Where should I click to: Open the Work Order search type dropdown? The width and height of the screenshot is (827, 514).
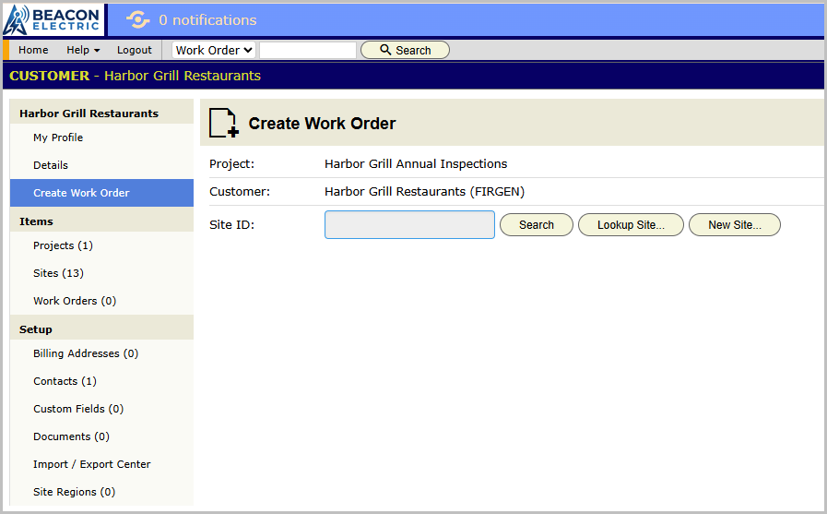coord(214,50)
